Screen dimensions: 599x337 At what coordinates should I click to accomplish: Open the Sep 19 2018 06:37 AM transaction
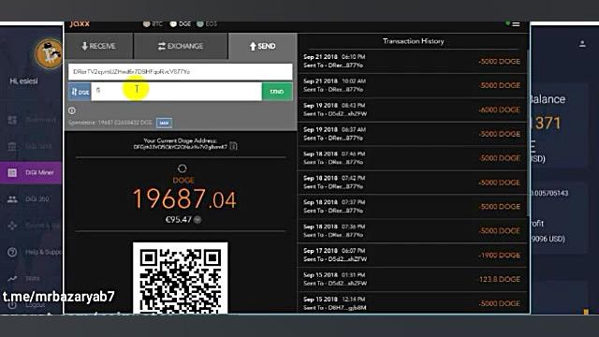(x=412, y=134)
